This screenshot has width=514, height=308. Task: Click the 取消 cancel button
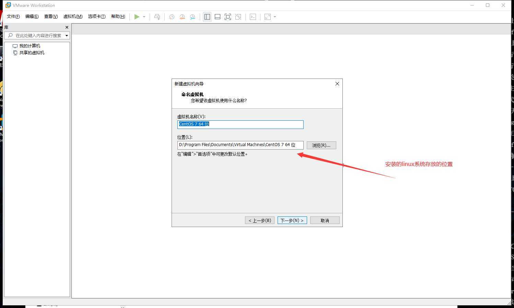(325, 221)
